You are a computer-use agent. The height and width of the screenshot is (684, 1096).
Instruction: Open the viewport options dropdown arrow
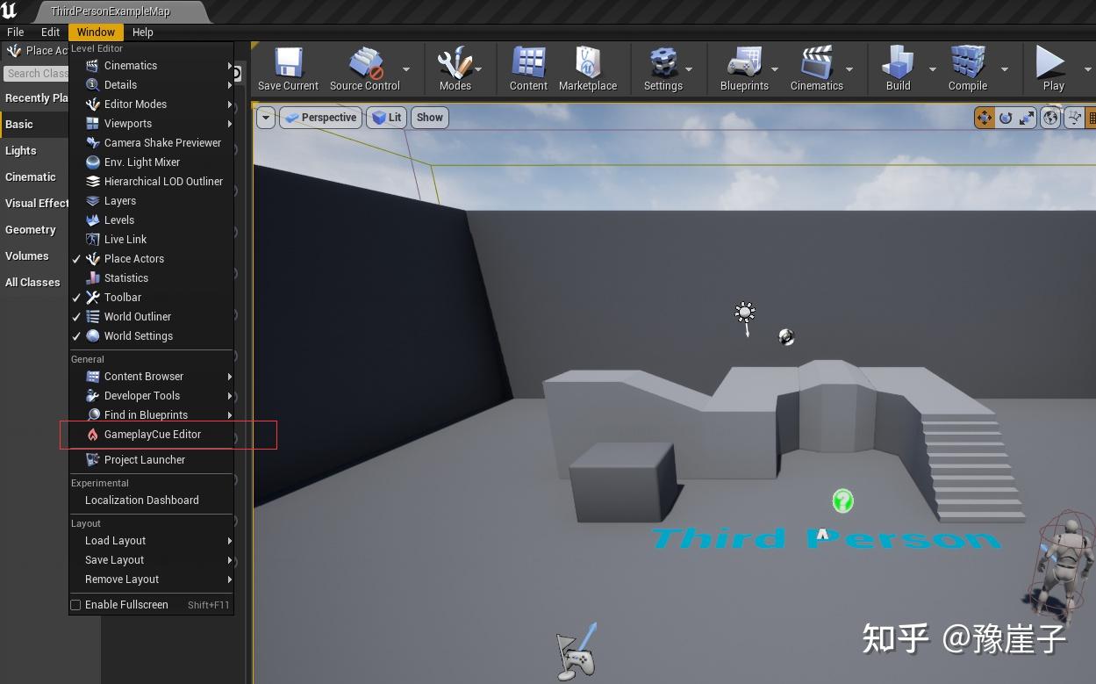click(266, 118)
